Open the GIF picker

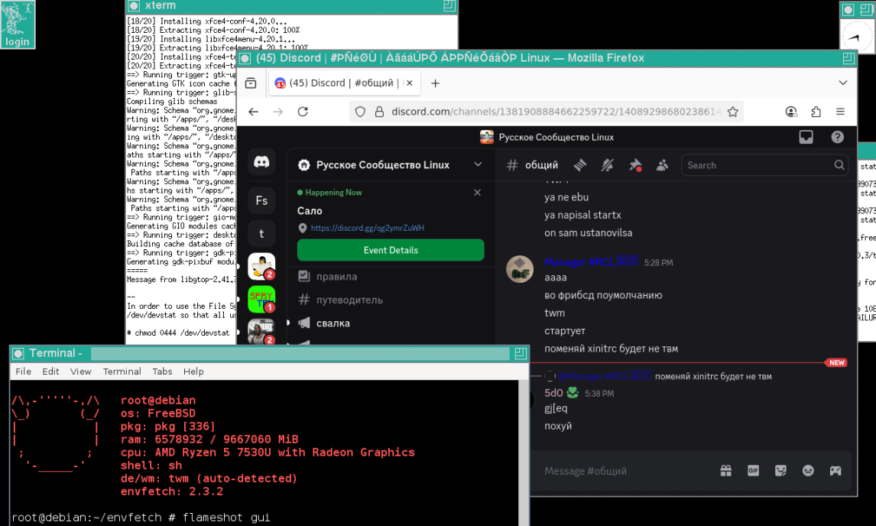tap(753, 471)
